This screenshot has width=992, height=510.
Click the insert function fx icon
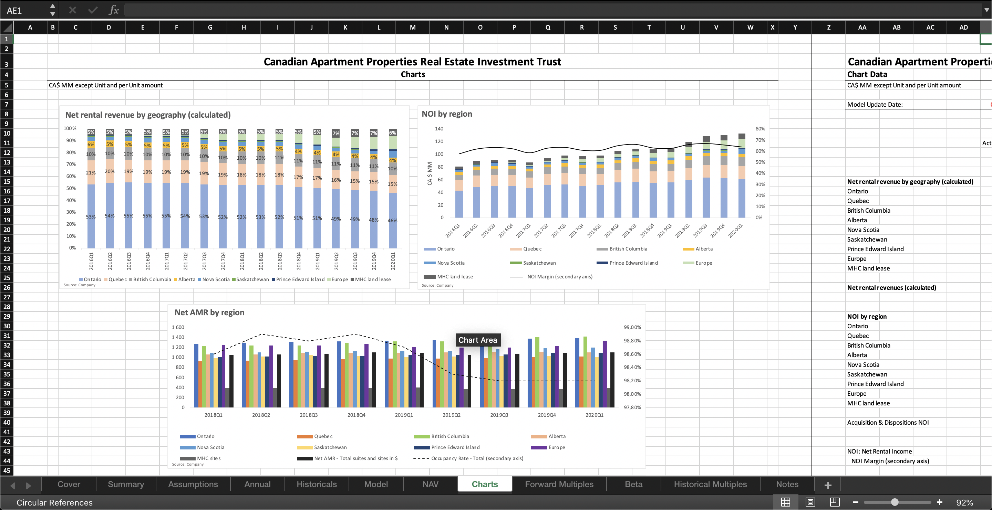pos(114,10)
